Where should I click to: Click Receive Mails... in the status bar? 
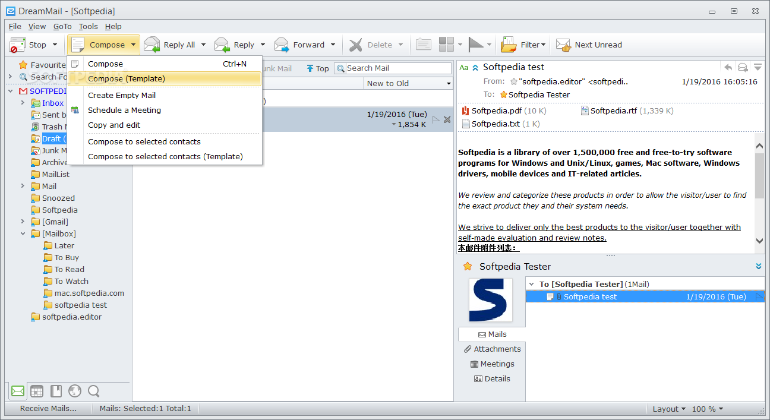(x=48, y=408)
